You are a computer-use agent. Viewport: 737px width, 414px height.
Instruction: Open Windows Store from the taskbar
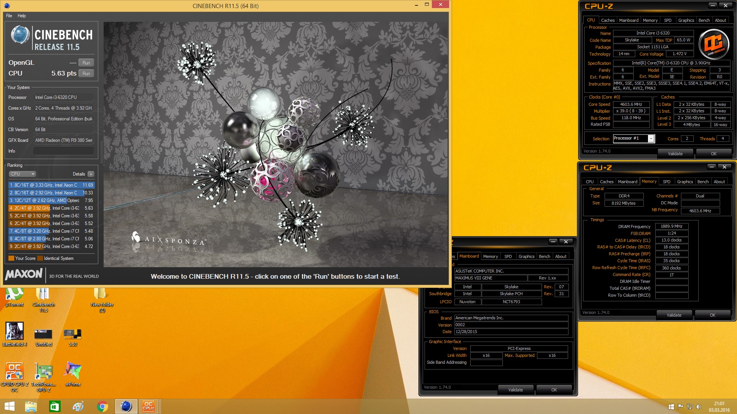(55, 406)
